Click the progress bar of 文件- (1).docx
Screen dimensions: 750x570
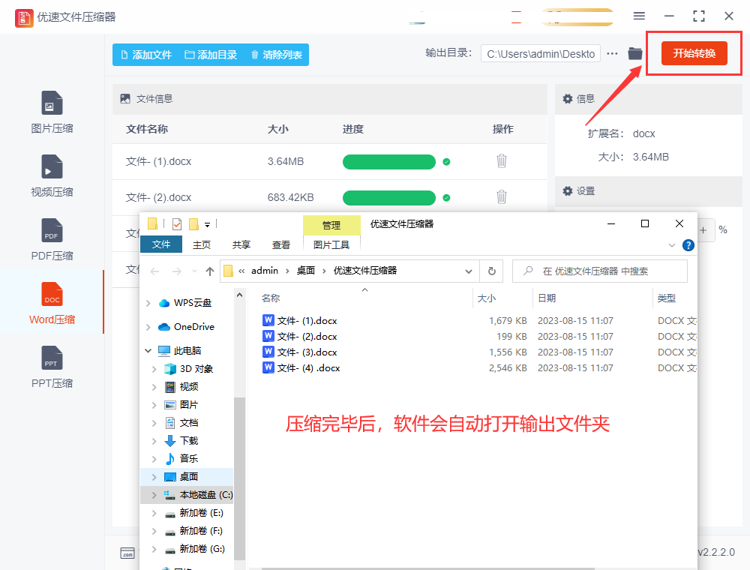pos(388,162)
